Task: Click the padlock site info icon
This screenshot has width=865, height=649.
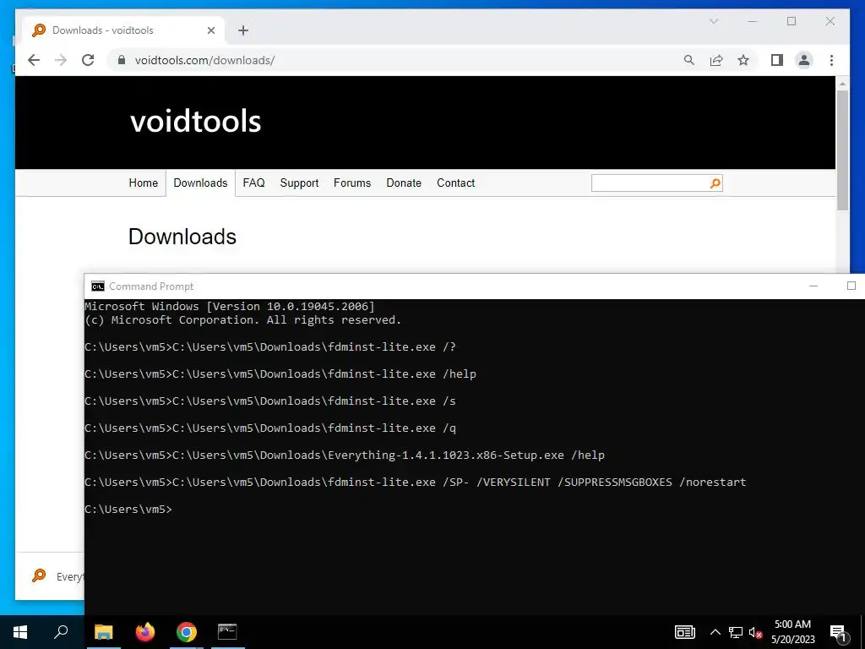Action: pos(122,60)
